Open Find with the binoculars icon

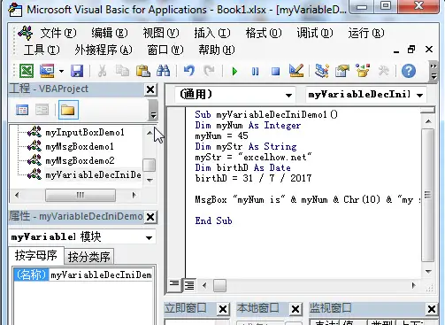point(163,71)
